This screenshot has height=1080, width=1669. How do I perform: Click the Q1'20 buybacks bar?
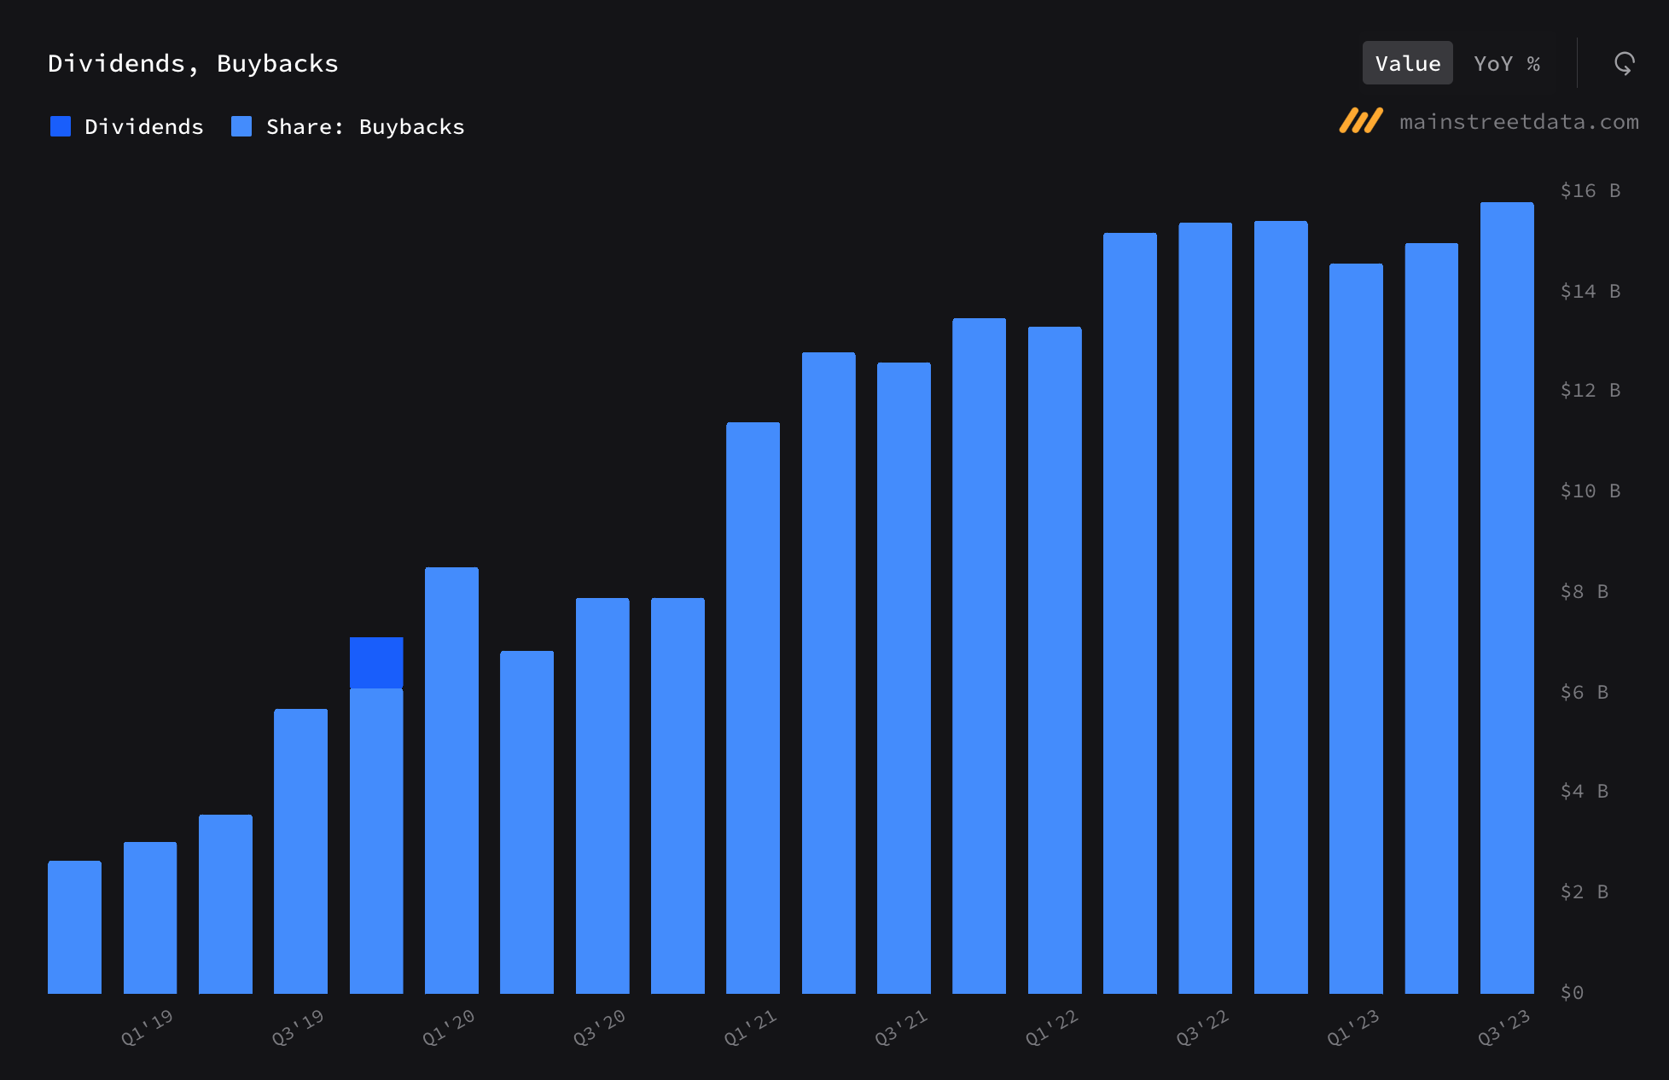[x=451, y=781]
